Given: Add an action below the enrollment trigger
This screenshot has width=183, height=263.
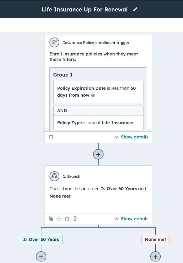Looking at the screenshot, I should 98,154.
